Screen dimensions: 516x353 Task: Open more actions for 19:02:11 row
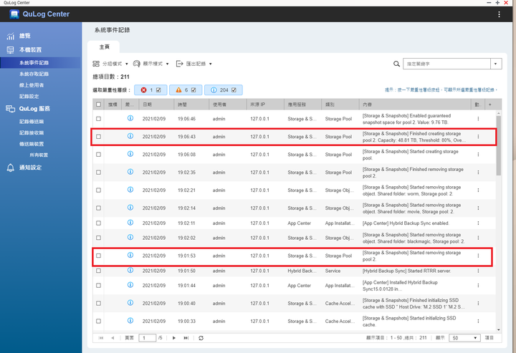tap(478, 223)
